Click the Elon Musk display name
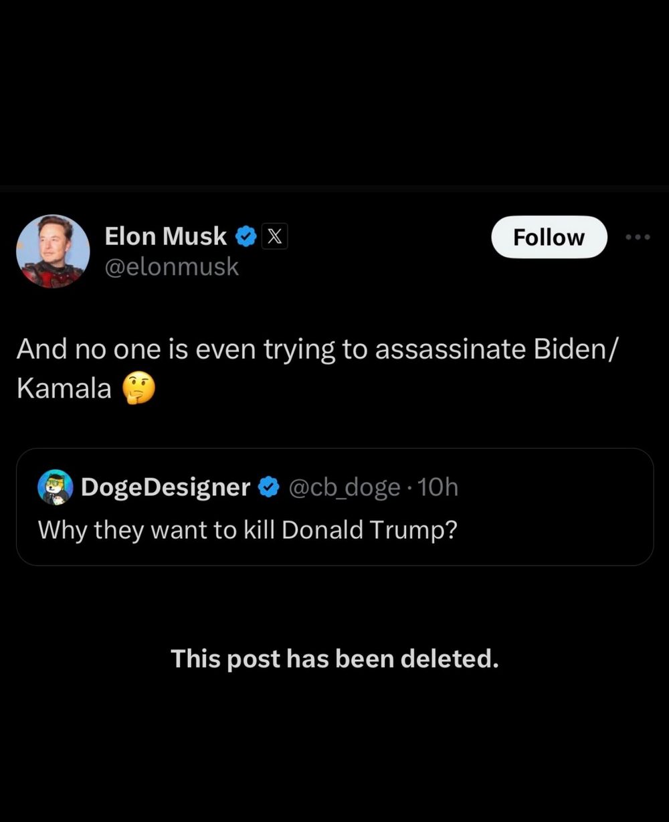The width and height of the screenshot is (669, 822). pos(166,236)
